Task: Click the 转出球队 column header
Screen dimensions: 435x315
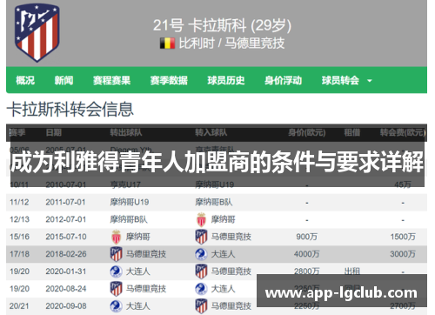Action: tap(126, 132)
